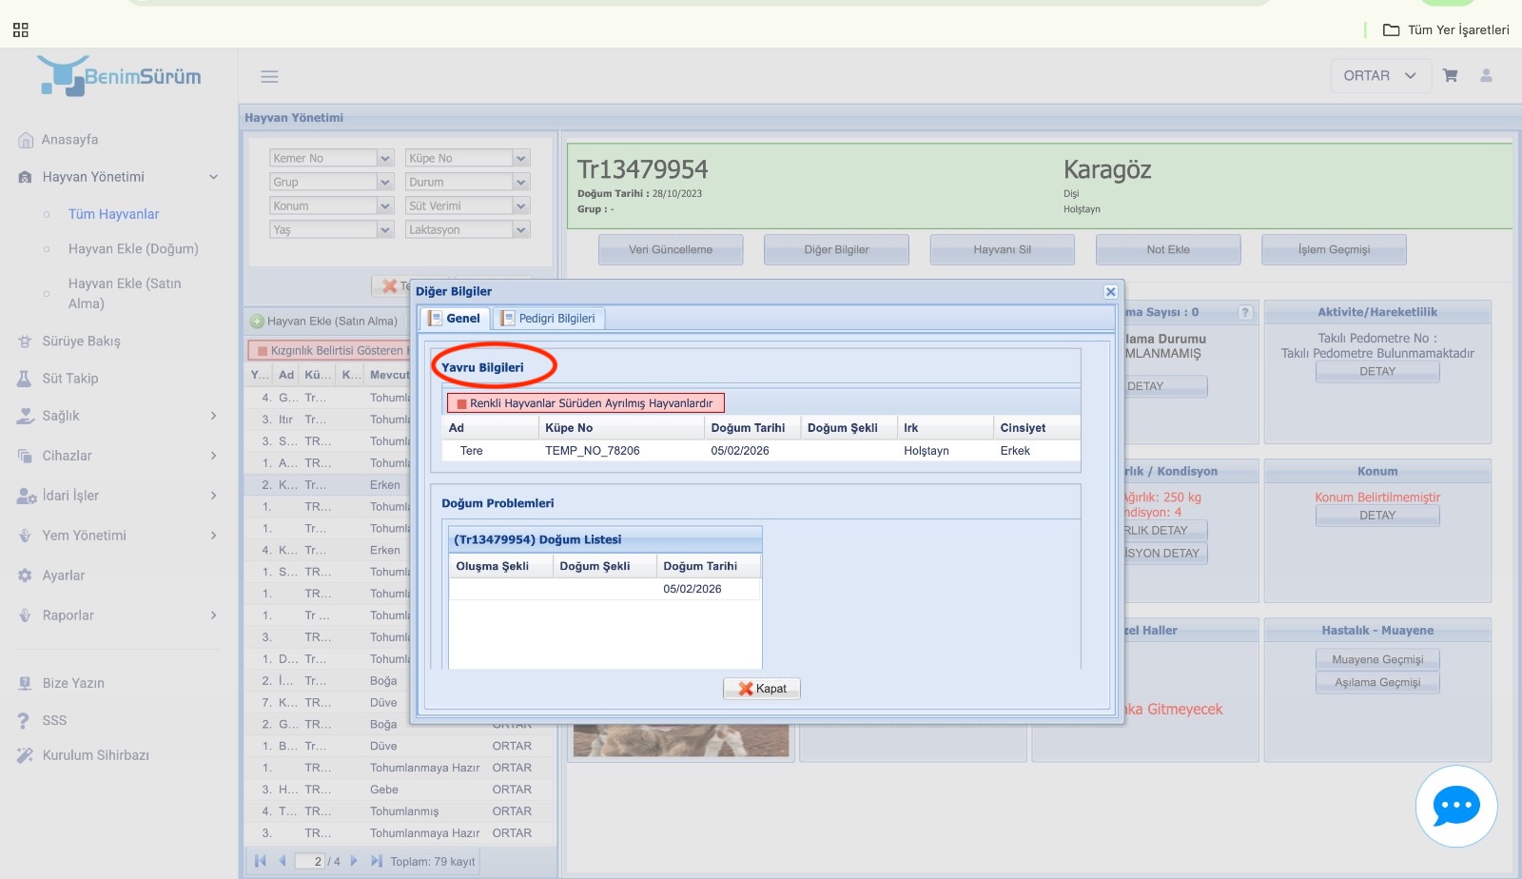Select the Gebe row in animal list
1522x879 pixels.
pos(400,790)
